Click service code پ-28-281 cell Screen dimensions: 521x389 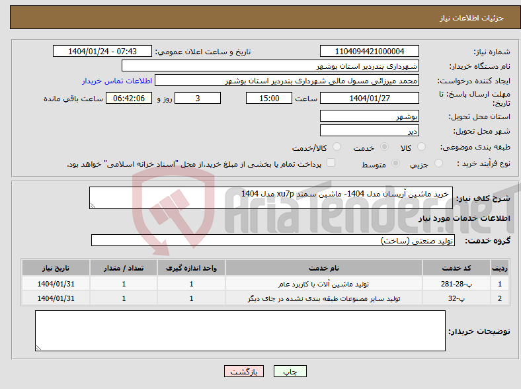[456, 284]
